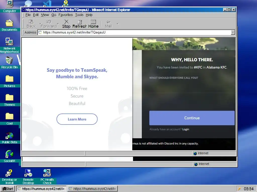Open the Recycle Bin icon
The height and width of the screenshot is (192, 257).
click(10, 62)
